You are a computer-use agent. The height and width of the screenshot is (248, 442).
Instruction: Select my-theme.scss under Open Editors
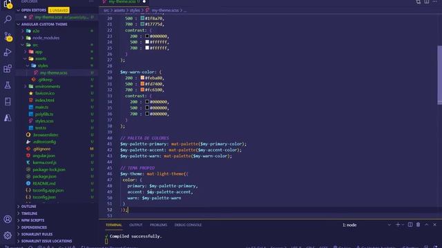point(57,17)
